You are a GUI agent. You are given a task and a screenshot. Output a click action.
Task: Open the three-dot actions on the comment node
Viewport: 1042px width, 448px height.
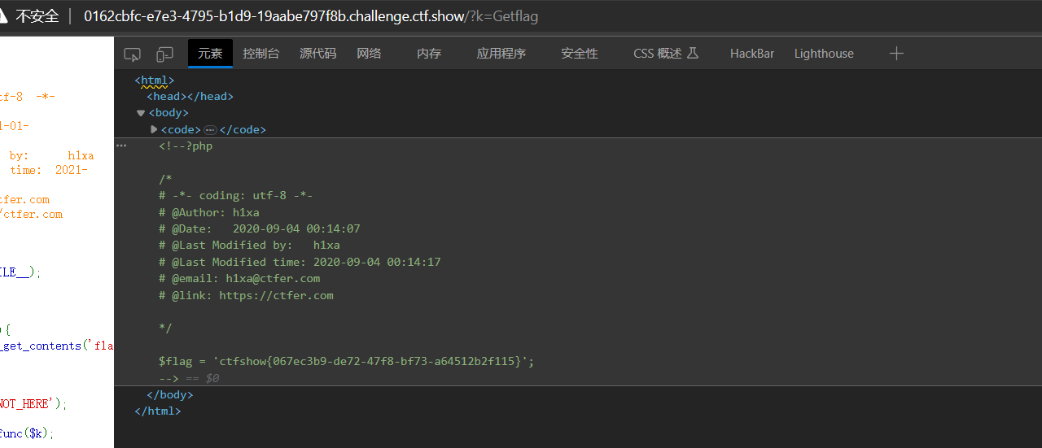point(121,146)
